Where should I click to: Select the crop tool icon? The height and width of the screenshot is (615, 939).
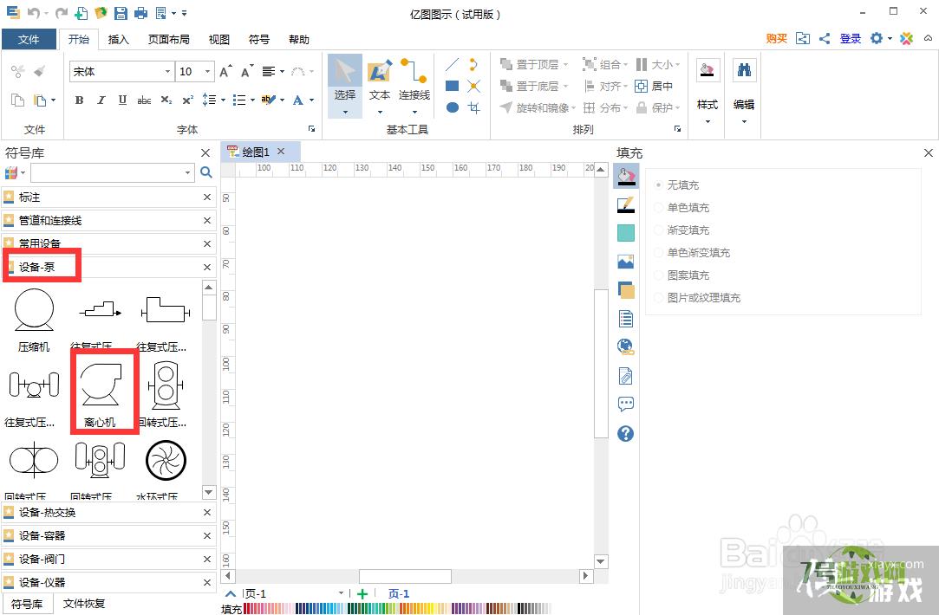[x=473, y=107]
